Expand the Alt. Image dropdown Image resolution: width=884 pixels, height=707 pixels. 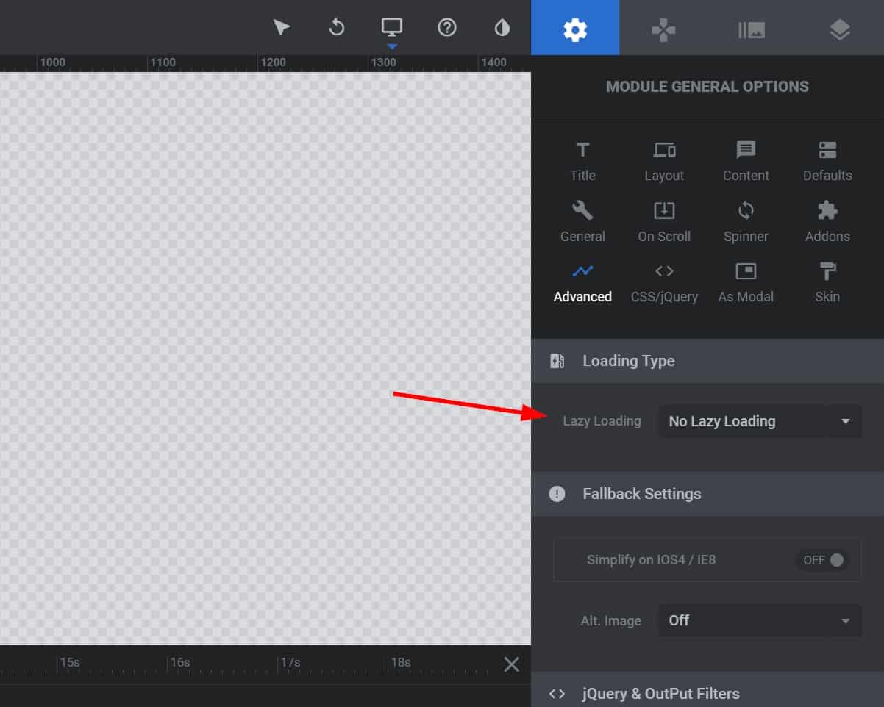[x=759, y=620]
